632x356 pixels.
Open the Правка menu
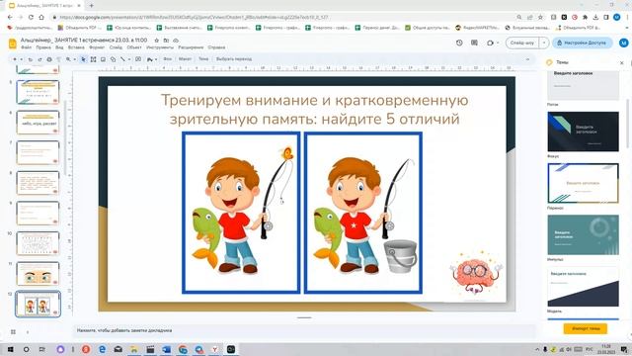43,47
